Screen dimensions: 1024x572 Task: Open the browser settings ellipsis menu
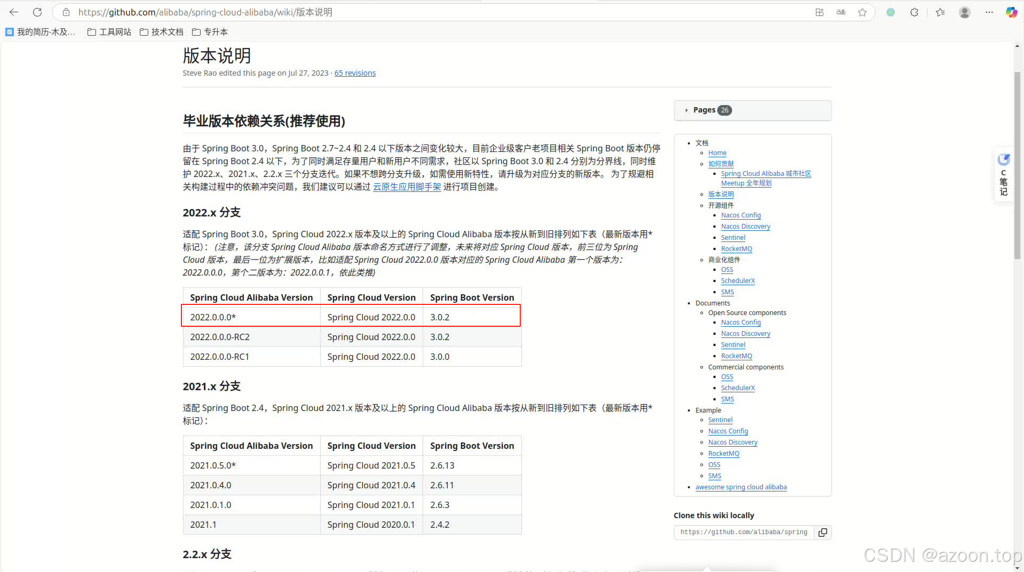pyautogui.click(x=989, y=12)
